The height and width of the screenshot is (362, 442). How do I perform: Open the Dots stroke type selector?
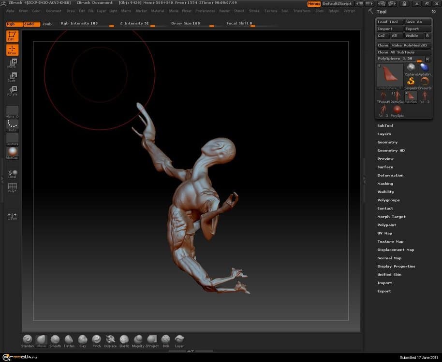[12, 125]
